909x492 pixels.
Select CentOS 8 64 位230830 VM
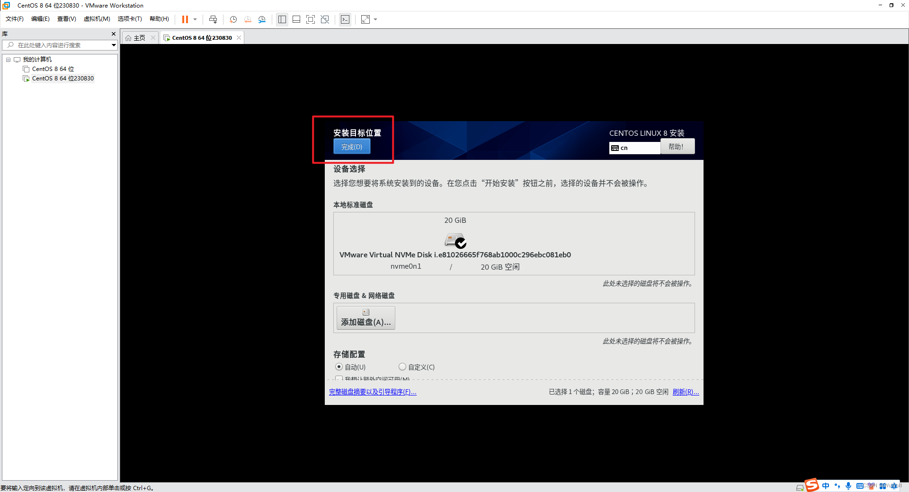[63, 79]
